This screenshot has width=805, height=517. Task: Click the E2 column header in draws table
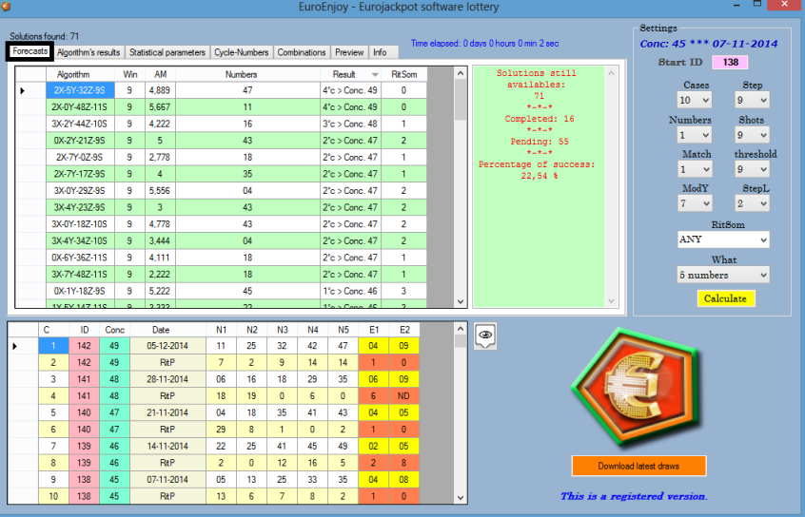click(x=404, y=330)
